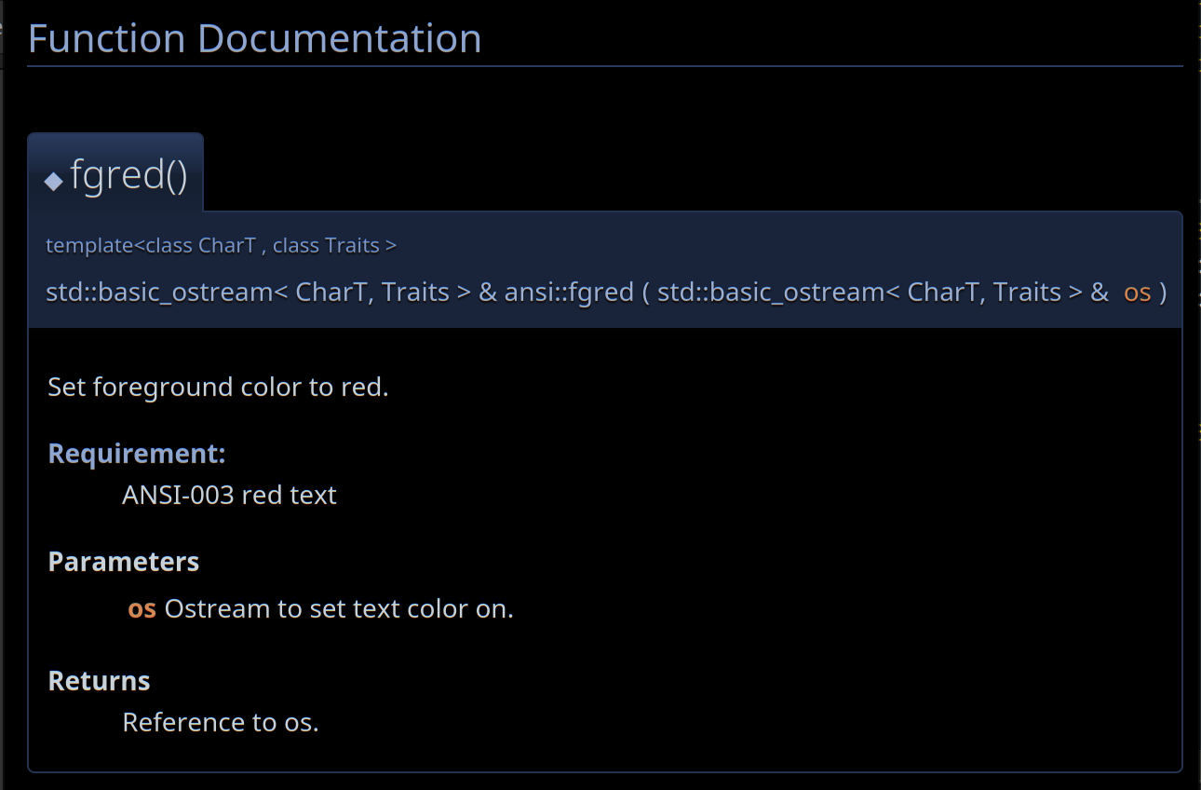1201x790 pixels.
Task: Click the 'template<' keyword in the prototype
Action: (96, 246)
